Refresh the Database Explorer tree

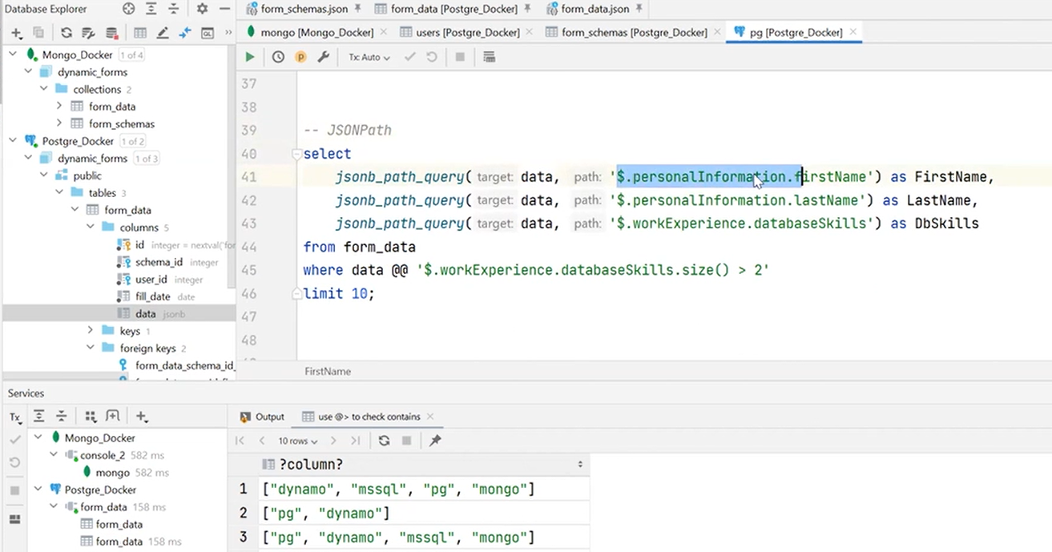[x=67, y=33]
